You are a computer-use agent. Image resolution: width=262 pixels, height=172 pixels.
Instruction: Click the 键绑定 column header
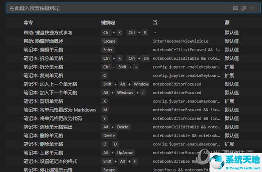point(108,23)
